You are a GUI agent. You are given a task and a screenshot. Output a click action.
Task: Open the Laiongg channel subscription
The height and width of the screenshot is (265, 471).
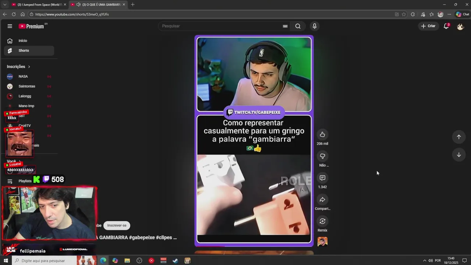pos(29,96)
